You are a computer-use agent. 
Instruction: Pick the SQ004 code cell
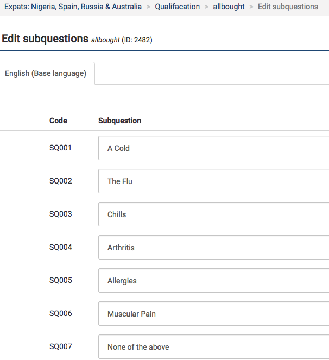pos(60,247)
